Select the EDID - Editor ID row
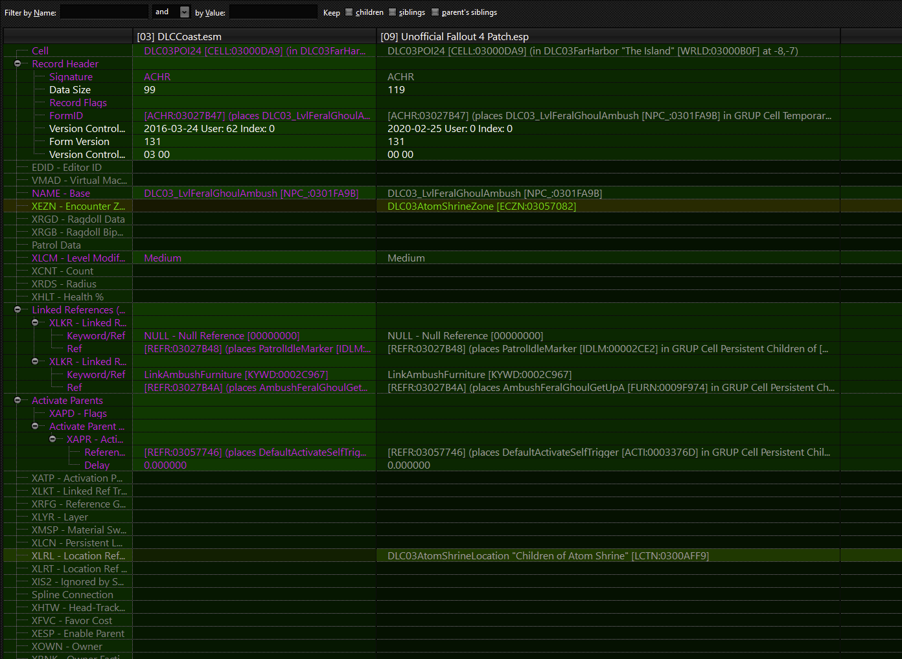The height and width of the screenshot is (659, 902). pos(67,167)
